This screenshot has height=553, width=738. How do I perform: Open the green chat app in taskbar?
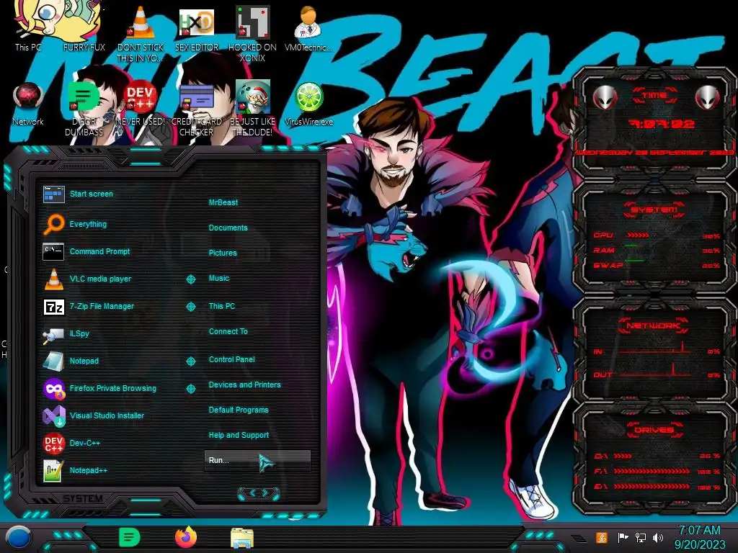pos(129,537)
